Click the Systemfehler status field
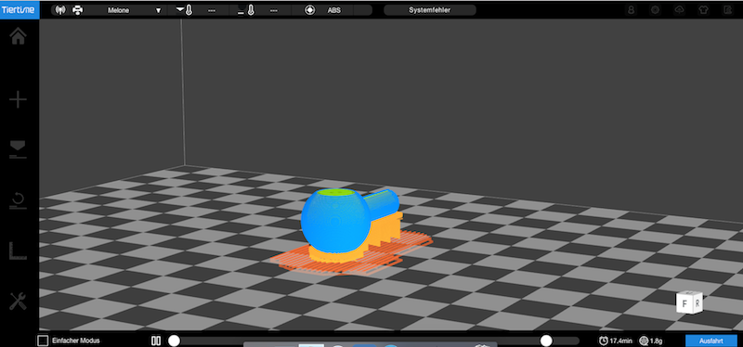This screenshot has width=743, height=347. (x=430, y=10)
